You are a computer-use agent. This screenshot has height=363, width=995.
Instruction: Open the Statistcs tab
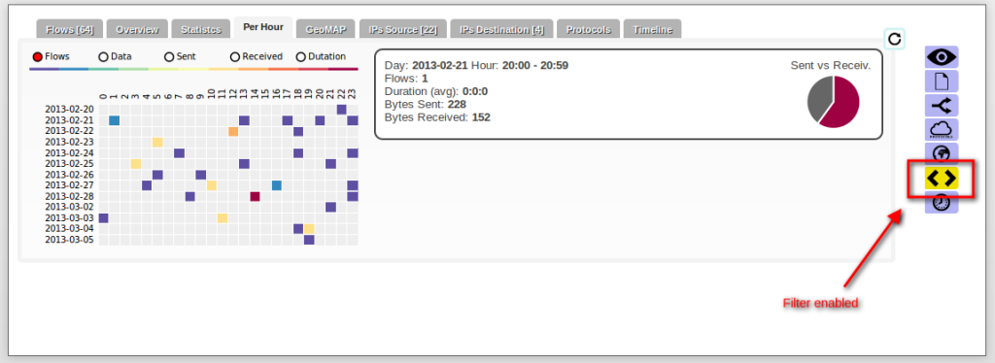pyautogui.click(x=201, y=29)
